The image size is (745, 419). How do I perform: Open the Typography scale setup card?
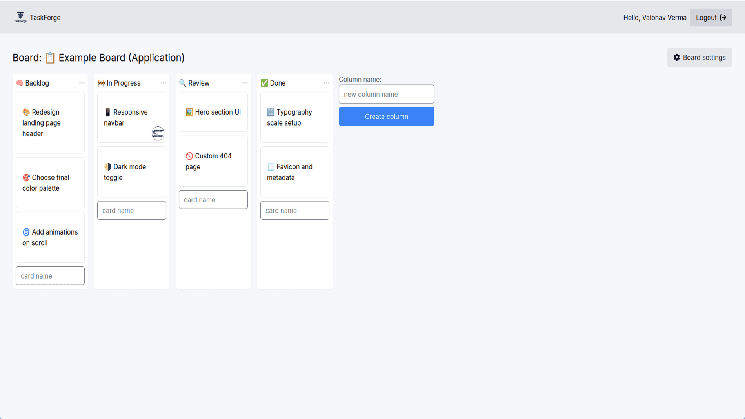pyautogui.click(x=295, y=117)
